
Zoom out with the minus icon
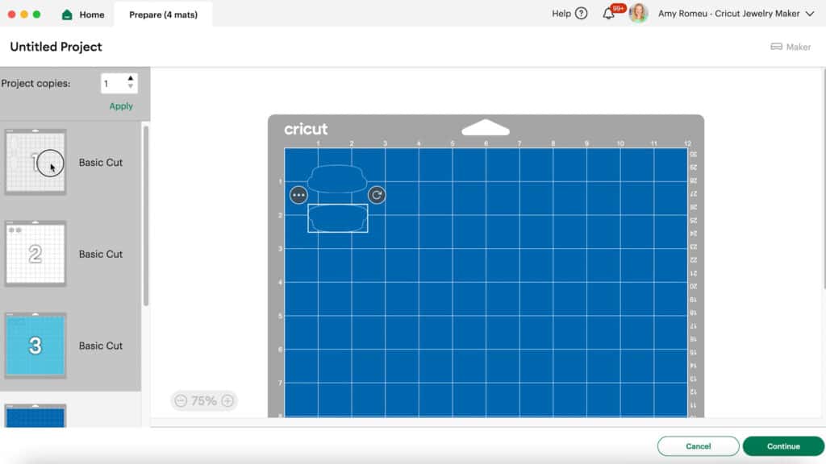click(181, 401)
